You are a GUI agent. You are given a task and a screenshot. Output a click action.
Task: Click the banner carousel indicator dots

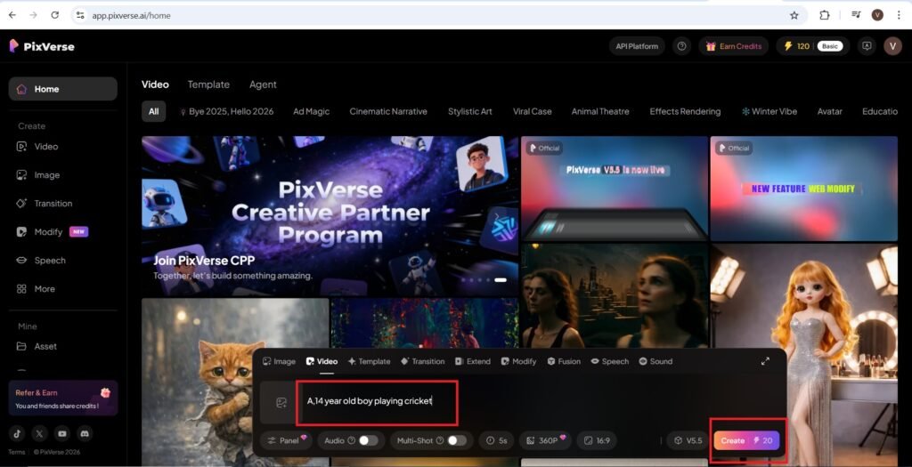(485, 279)
